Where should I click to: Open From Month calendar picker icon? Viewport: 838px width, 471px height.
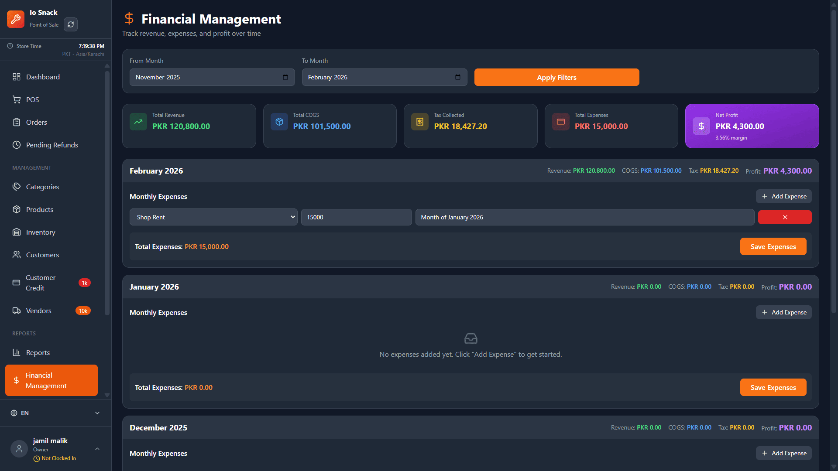[285, 77]
